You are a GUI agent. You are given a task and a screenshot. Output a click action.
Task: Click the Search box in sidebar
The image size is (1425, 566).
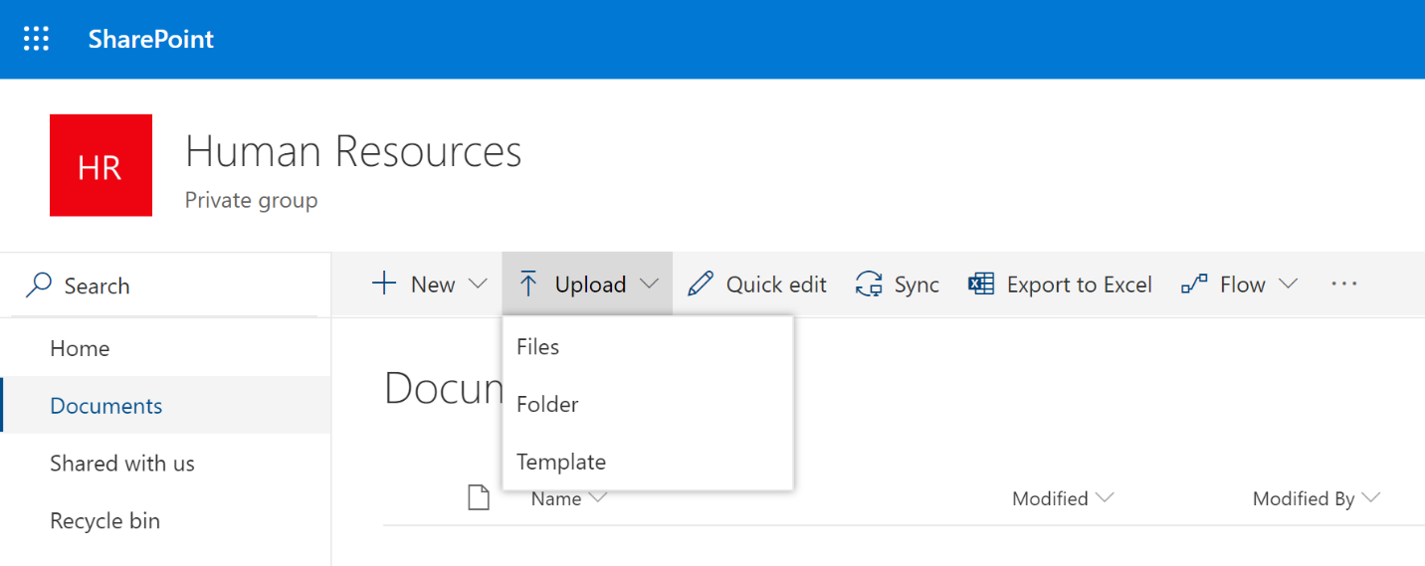point(165,285)
